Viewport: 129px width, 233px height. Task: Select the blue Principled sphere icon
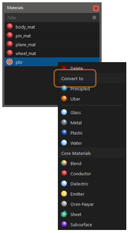tap(64, 88)
